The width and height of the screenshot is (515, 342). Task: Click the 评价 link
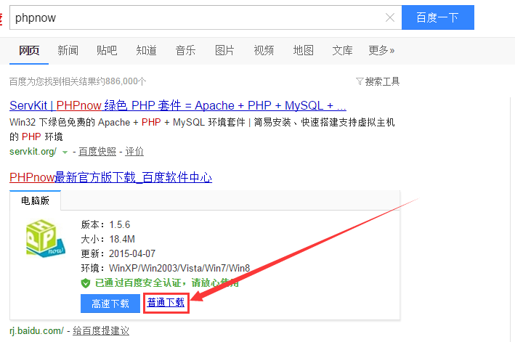[x=134, y=152]
